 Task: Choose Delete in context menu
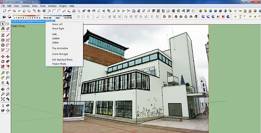coord(64,43)
